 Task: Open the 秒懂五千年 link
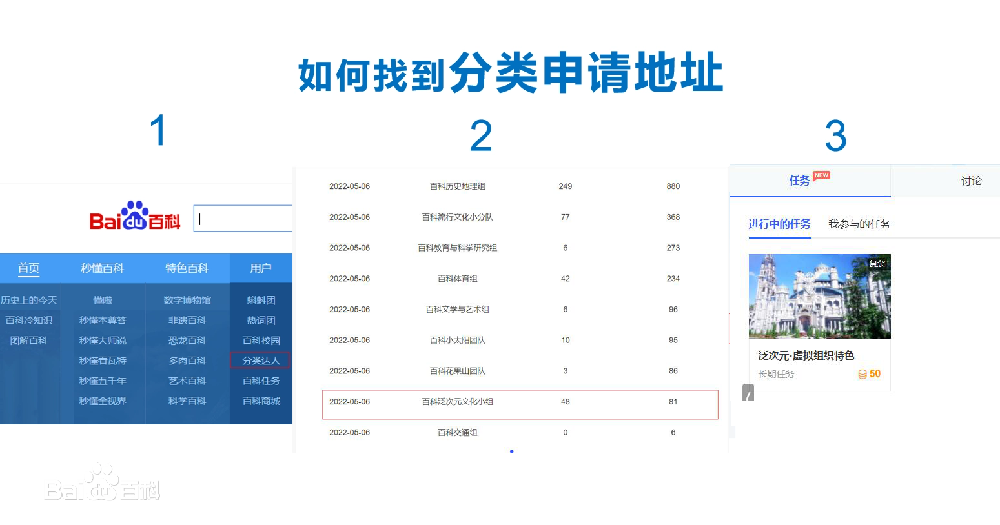point(103,381)
